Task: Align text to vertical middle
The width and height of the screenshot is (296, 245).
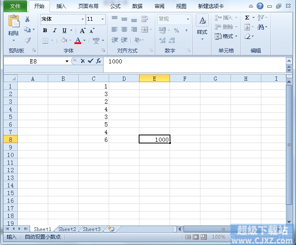Action: [124, 19]
